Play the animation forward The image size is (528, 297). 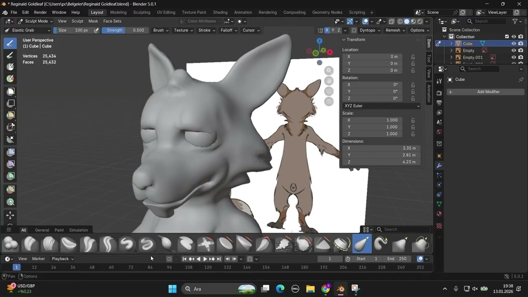205,259
